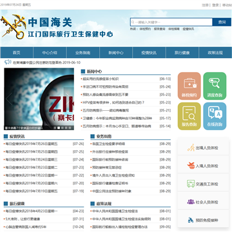232x232 pixels.
Task: Open the 报告查询 report query icon
Action: [189, 116]
